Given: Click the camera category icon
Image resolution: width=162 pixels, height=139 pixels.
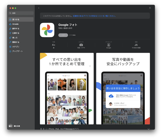Looking at the screenshot, I should [x=81, y=45].
